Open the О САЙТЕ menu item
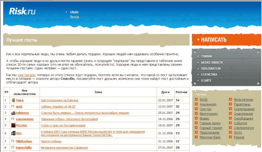The width and height of the screenshot is (262, 152). point(206,80)
